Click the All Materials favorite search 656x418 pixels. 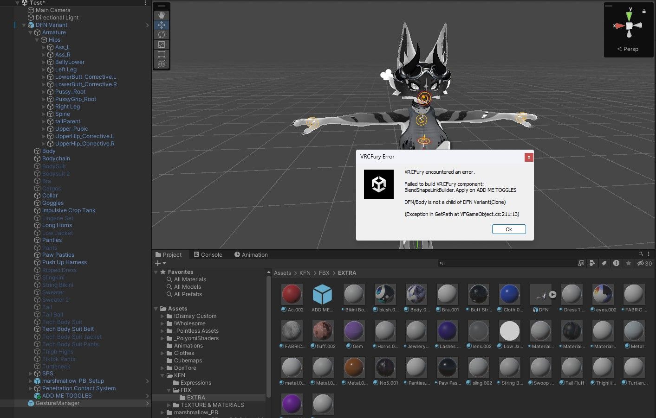[190, 279]
